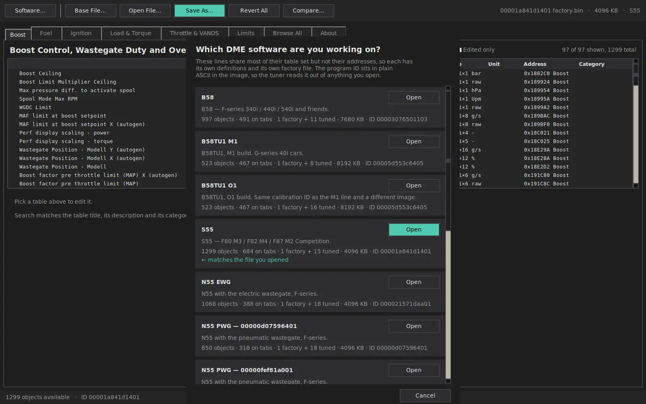Screen dimensions: 646x404
Task: Toggle the Edited only filter
Action: click(477, 50)
